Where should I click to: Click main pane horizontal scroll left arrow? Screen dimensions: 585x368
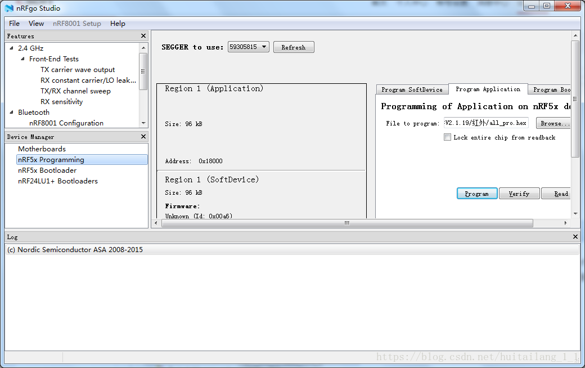pos(156,223)
